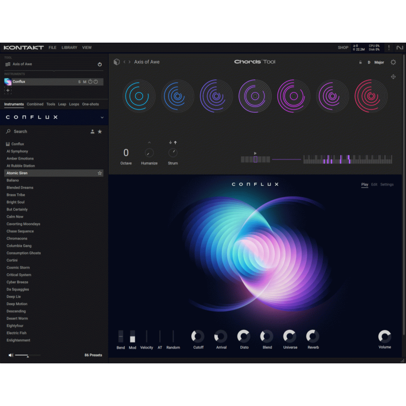Select the Cosmic Storm preset

(18, 267)
